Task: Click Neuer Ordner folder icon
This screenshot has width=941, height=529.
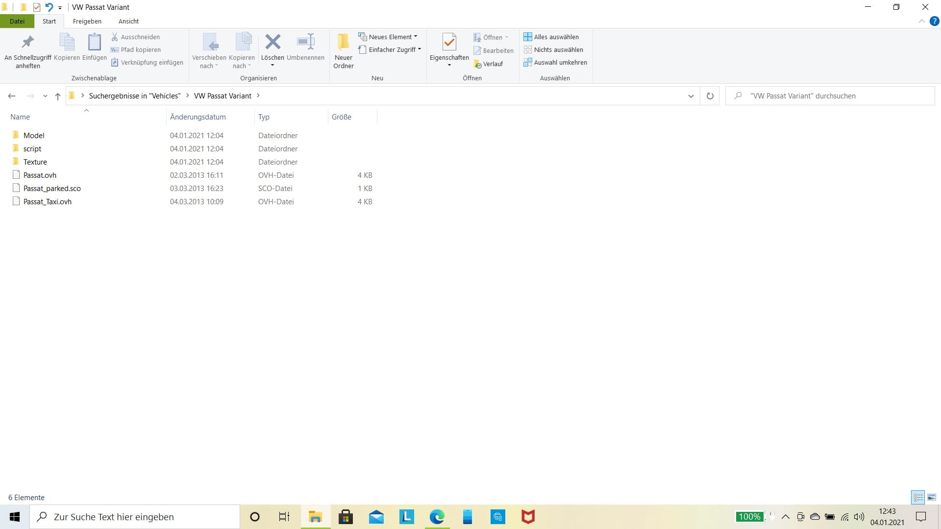Action: 343,42
